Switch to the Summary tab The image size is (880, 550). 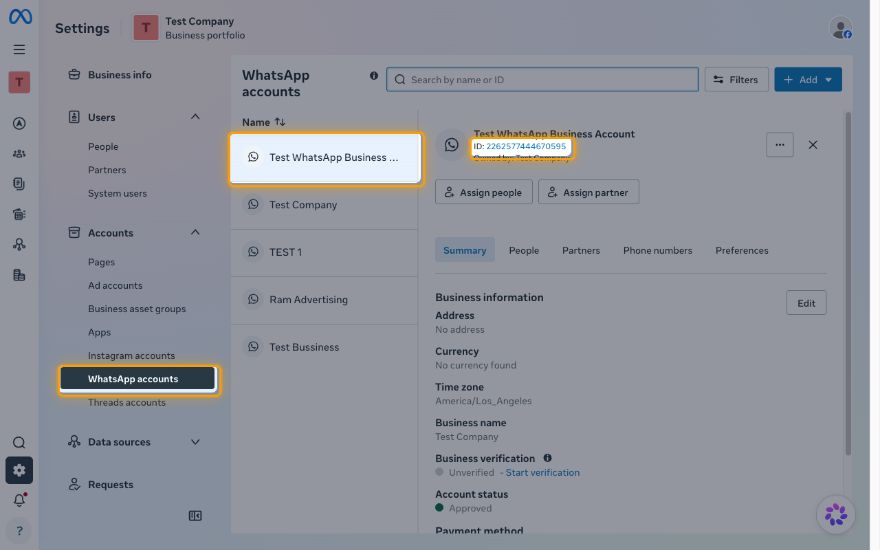click(465, 250)
